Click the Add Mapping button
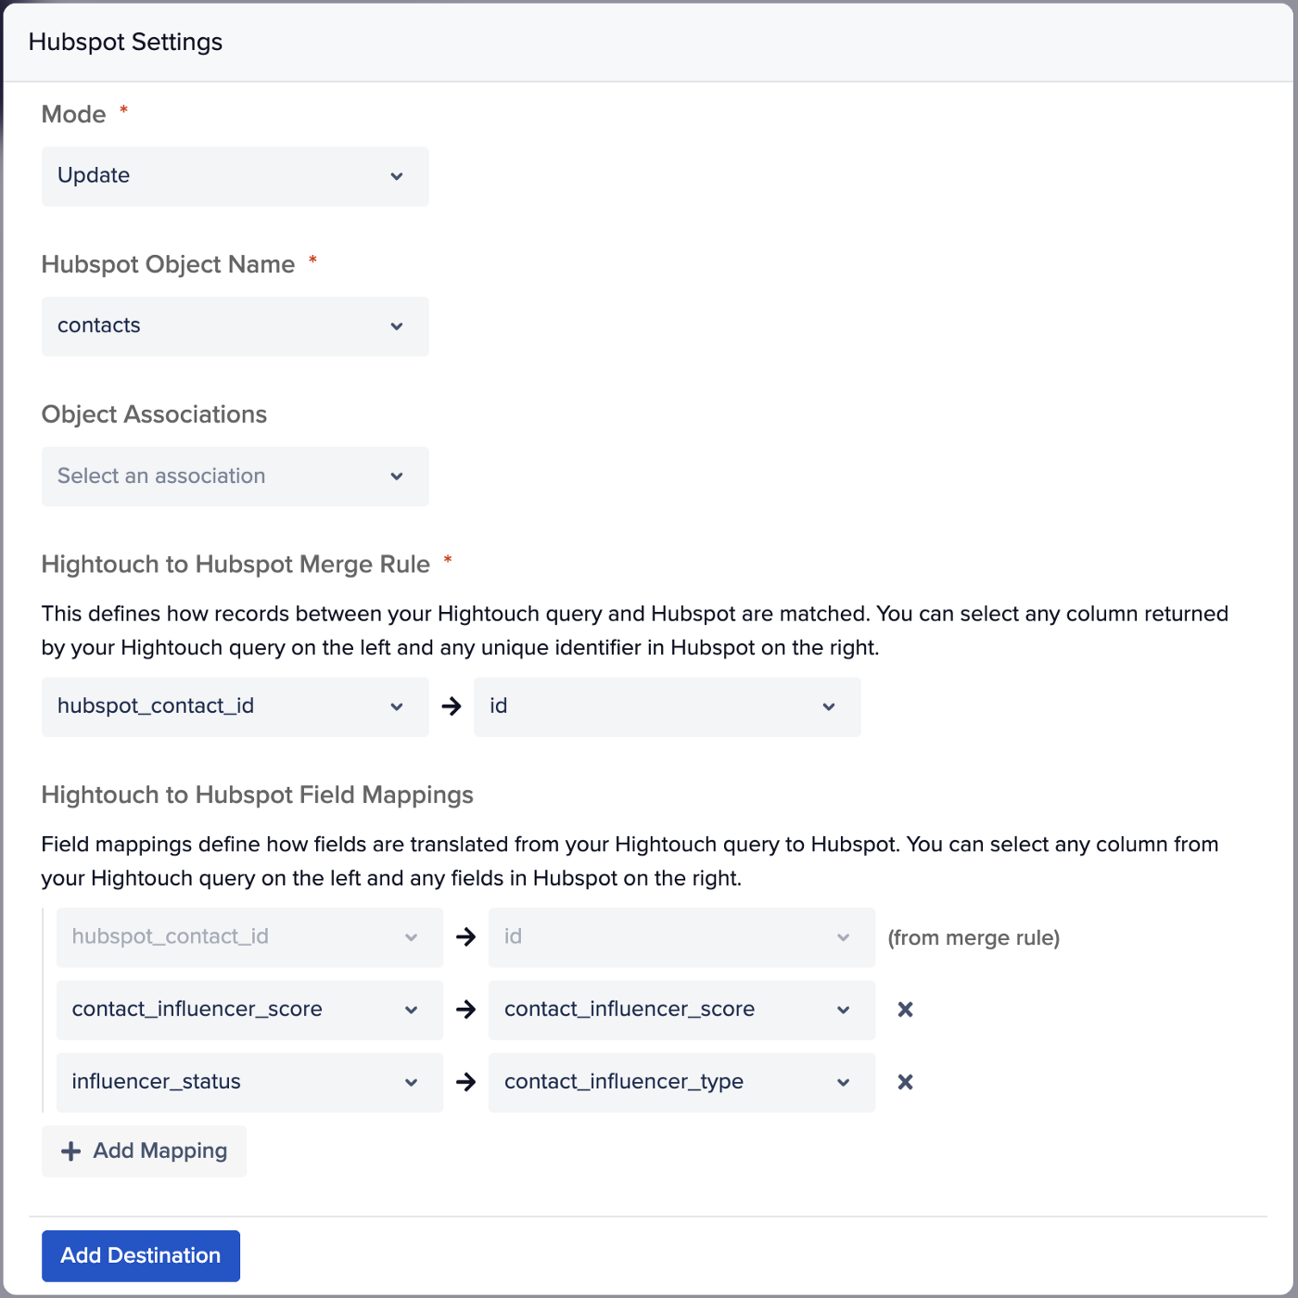Image resolution: width=1298 pixels, height=1298 pixels. [x=145, y=1152]
